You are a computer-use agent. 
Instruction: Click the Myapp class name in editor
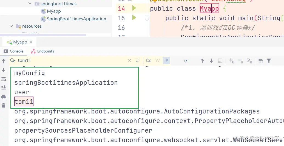pos(209,8)
